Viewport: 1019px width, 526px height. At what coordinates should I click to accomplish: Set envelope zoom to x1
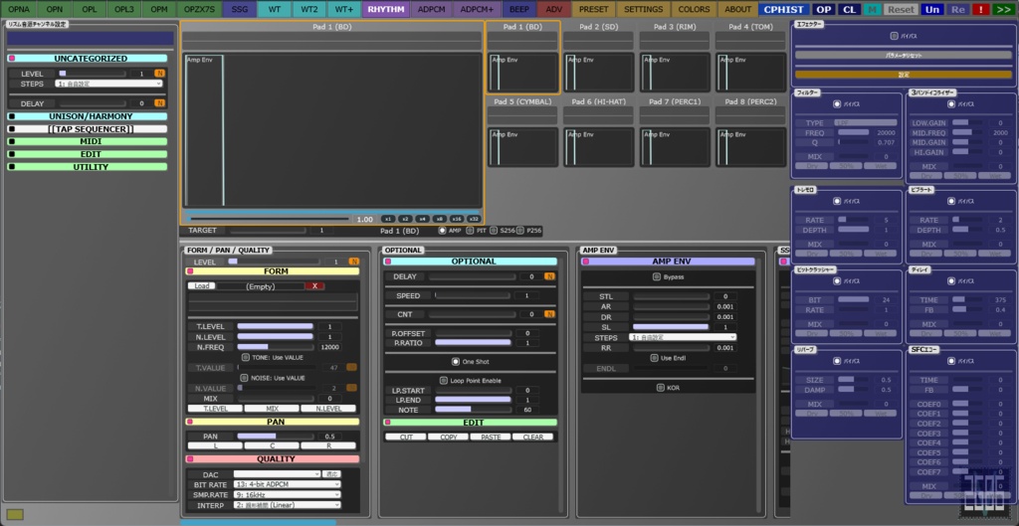[387, 220]
